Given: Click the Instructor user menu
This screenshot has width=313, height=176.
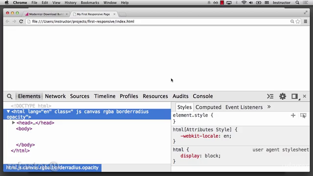Looking at the screenshot, I should pyautogui.click(x=282, y=2).
